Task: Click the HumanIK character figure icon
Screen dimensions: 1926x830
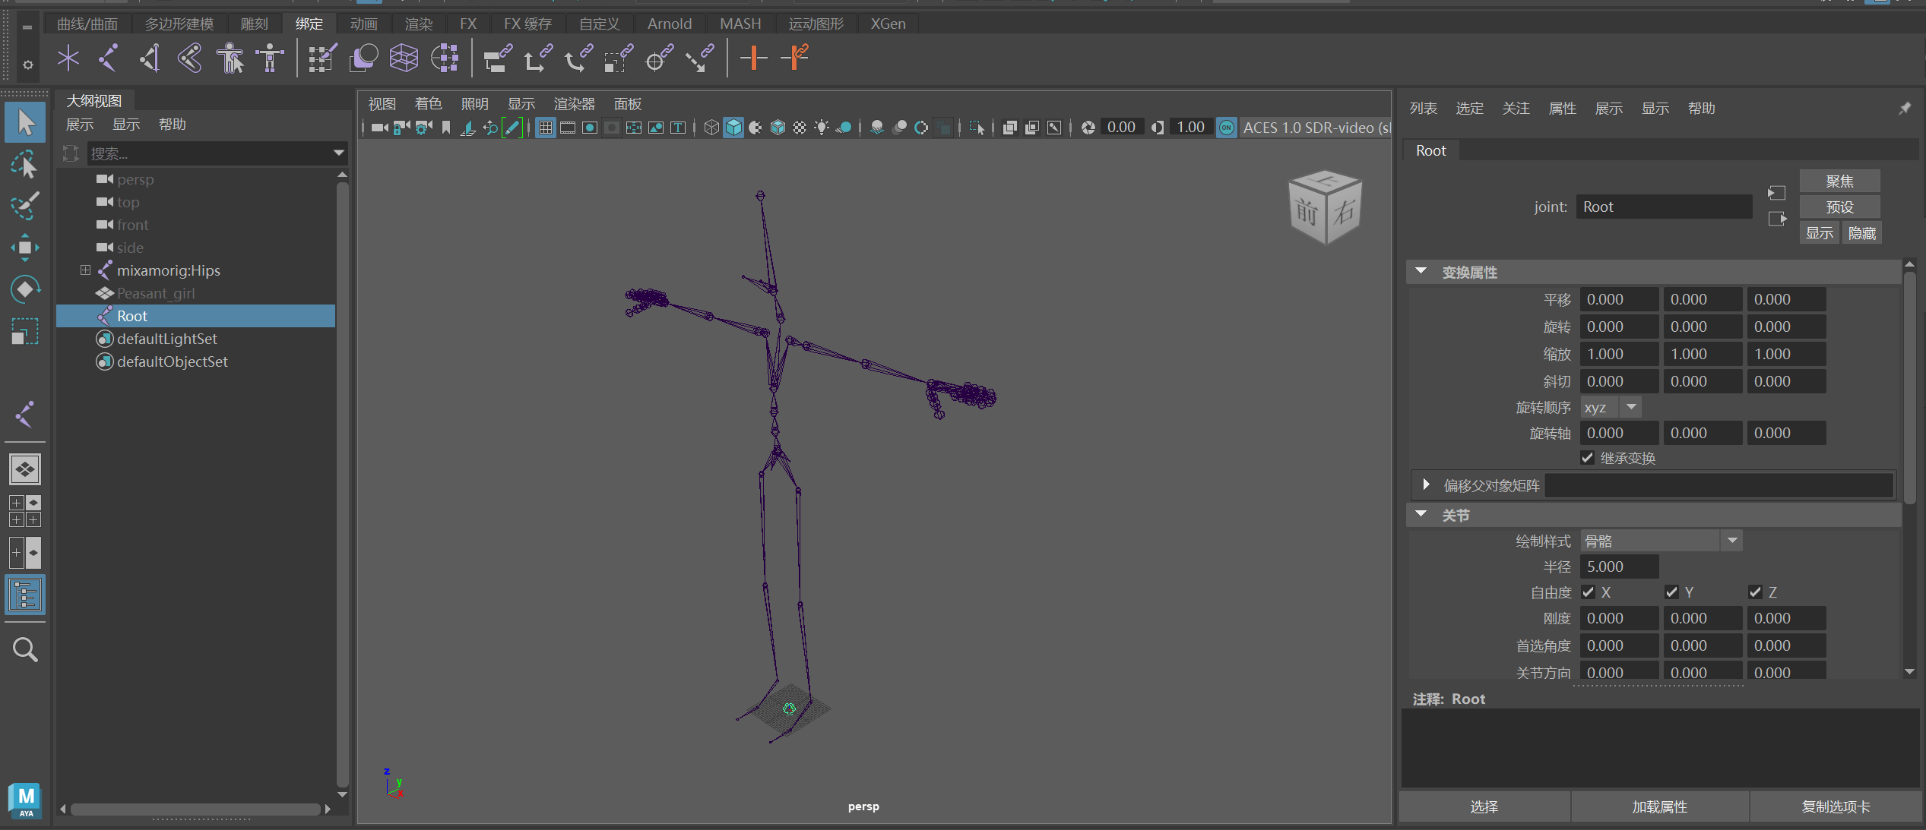Action: tap(230, 58)
